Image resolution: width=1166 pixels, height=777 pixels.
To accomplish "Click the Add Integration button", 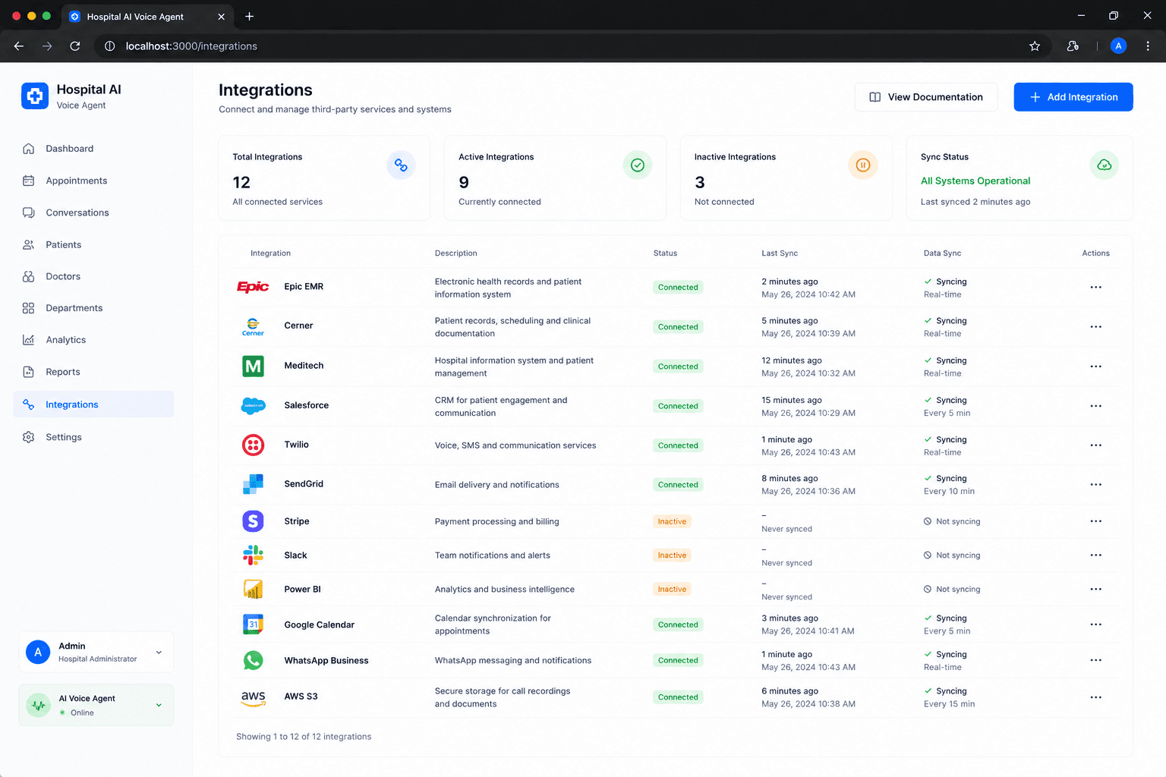I will point(1073,97).
